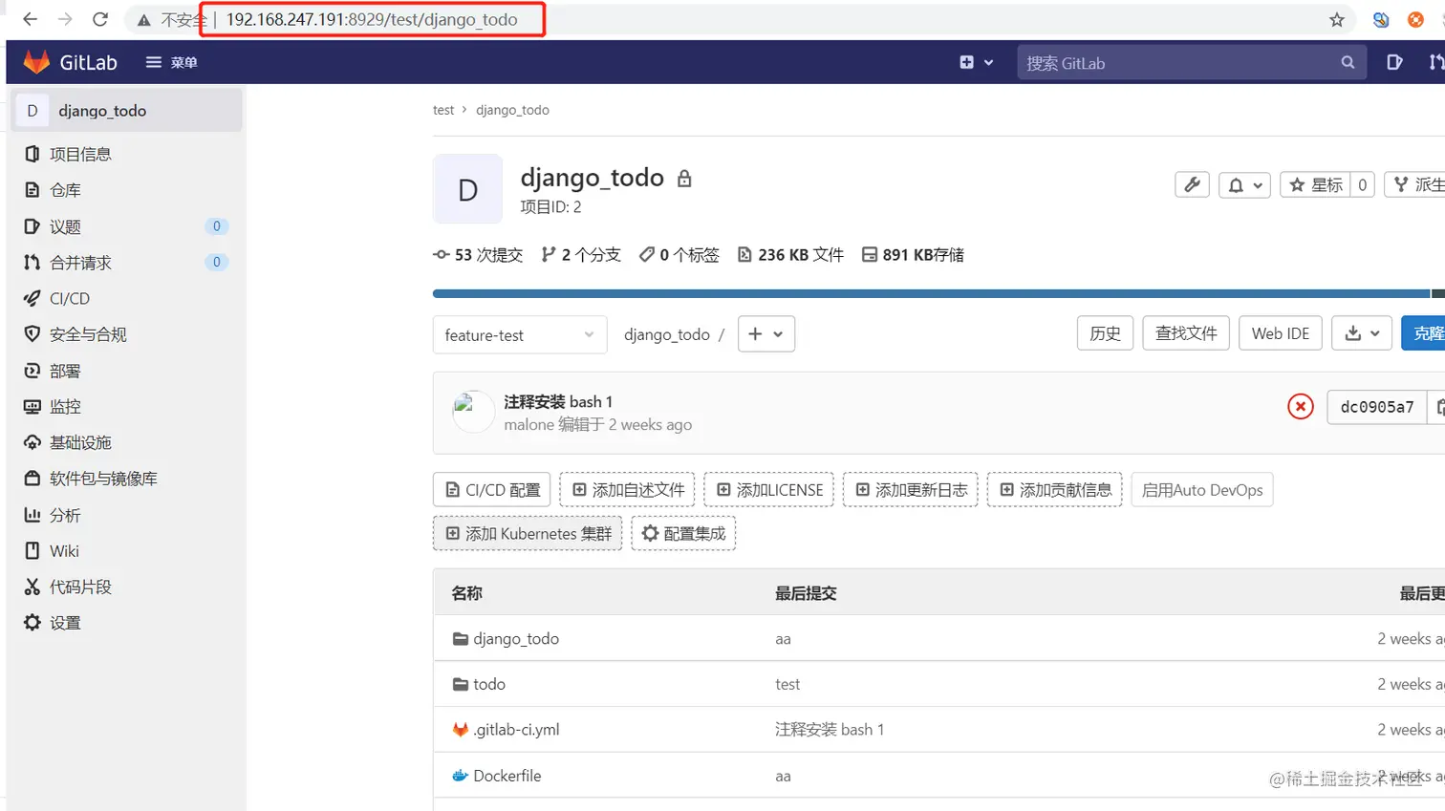Viewport: 1445px width, 811px height.
Task: Open the translate extension icon in browser toolbar
Action: tap(1381, 19)
